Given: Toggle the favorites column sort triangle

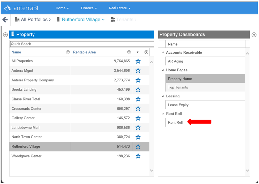Looking at the screenshot, I should 138,52.
